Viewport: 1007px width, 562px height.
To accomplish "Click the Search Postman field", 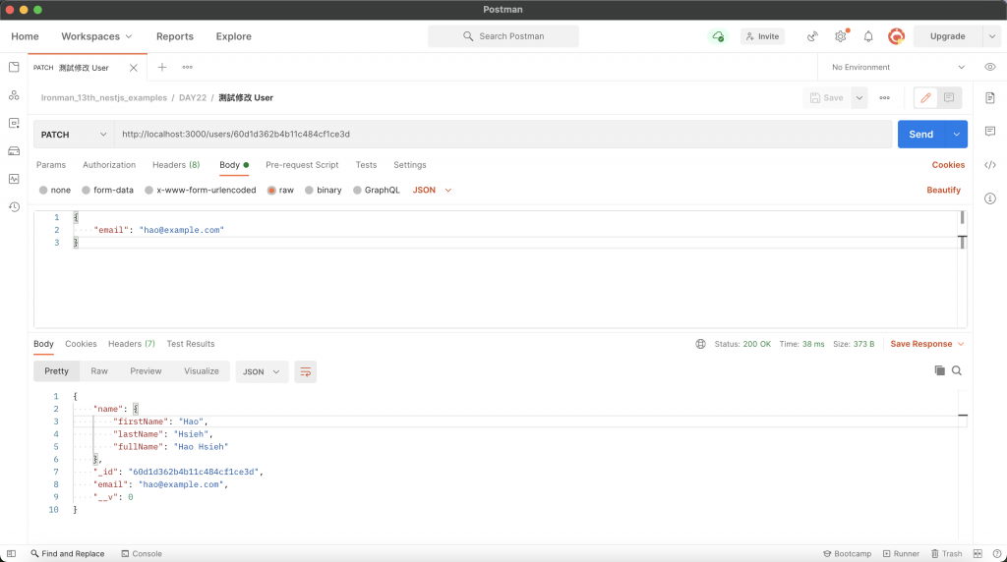I will (503, 36).
